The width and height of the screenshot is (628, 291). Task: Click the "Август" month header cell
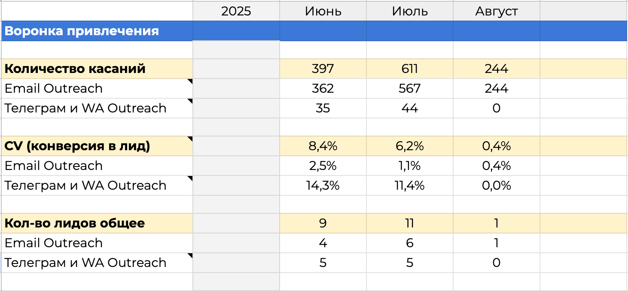click(x=496, y=11)
